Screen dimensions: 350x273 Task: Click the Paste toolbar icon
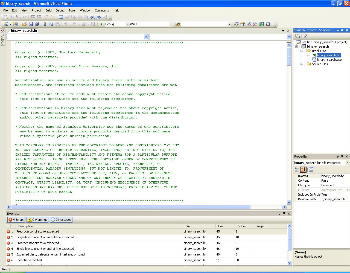[x=57, y=24]
